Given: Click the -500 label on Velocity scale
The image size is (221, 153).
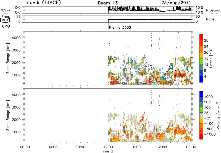Looking at the screenshot, I should [x=209, y=129].
